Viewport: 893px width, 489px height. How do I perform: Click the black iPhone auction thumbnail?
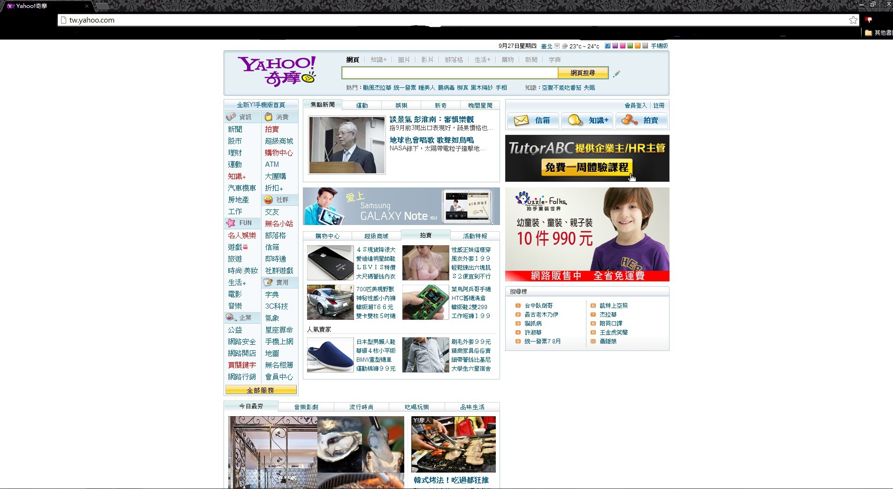coord(331,263)
